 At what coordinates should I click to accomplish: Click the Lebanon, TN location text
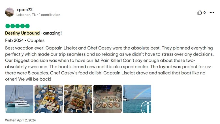point(26,15)
